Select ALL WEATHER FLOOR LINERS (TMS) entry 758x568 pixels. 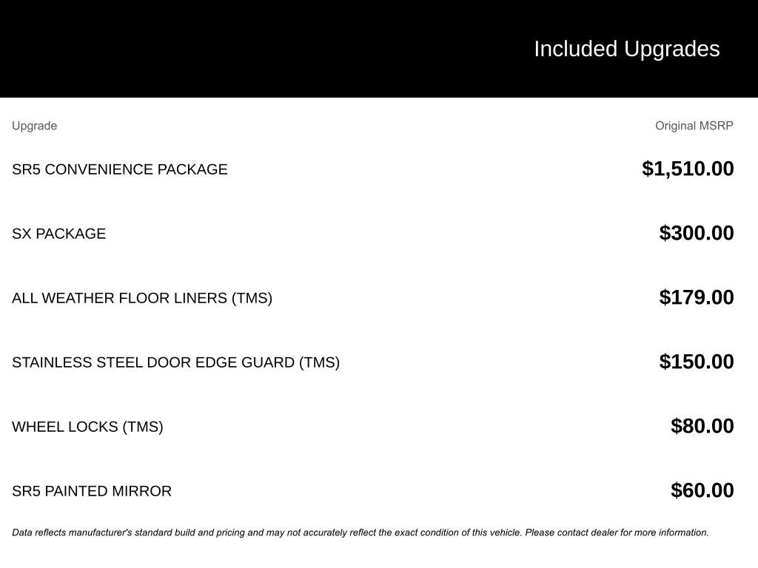pyautogui.click(x=142, y=298)
